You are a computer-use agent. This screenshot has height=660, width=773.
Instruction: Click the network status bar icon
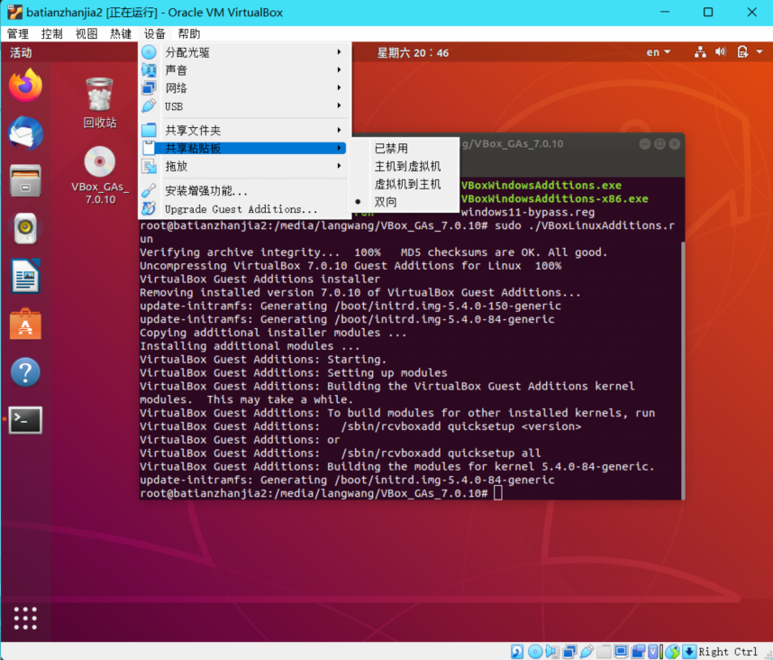click(569, 652)
